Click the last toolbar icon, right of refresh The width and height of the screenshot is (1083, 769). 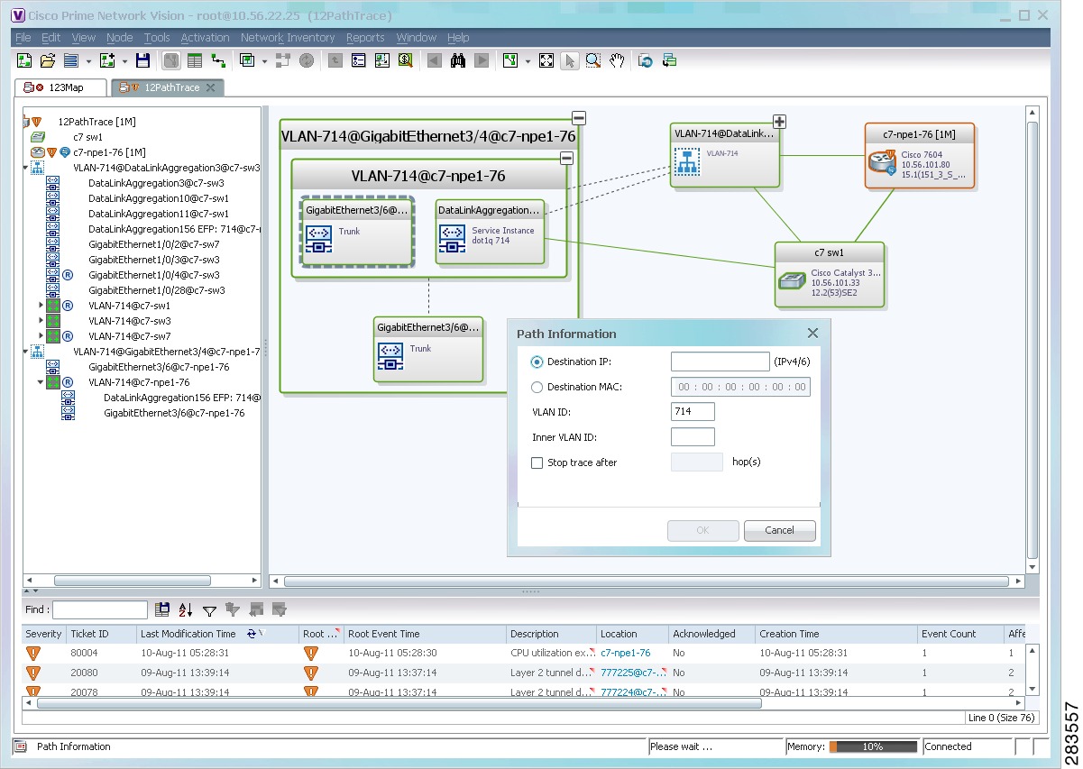pyautogui.click(x=669, y=60)
